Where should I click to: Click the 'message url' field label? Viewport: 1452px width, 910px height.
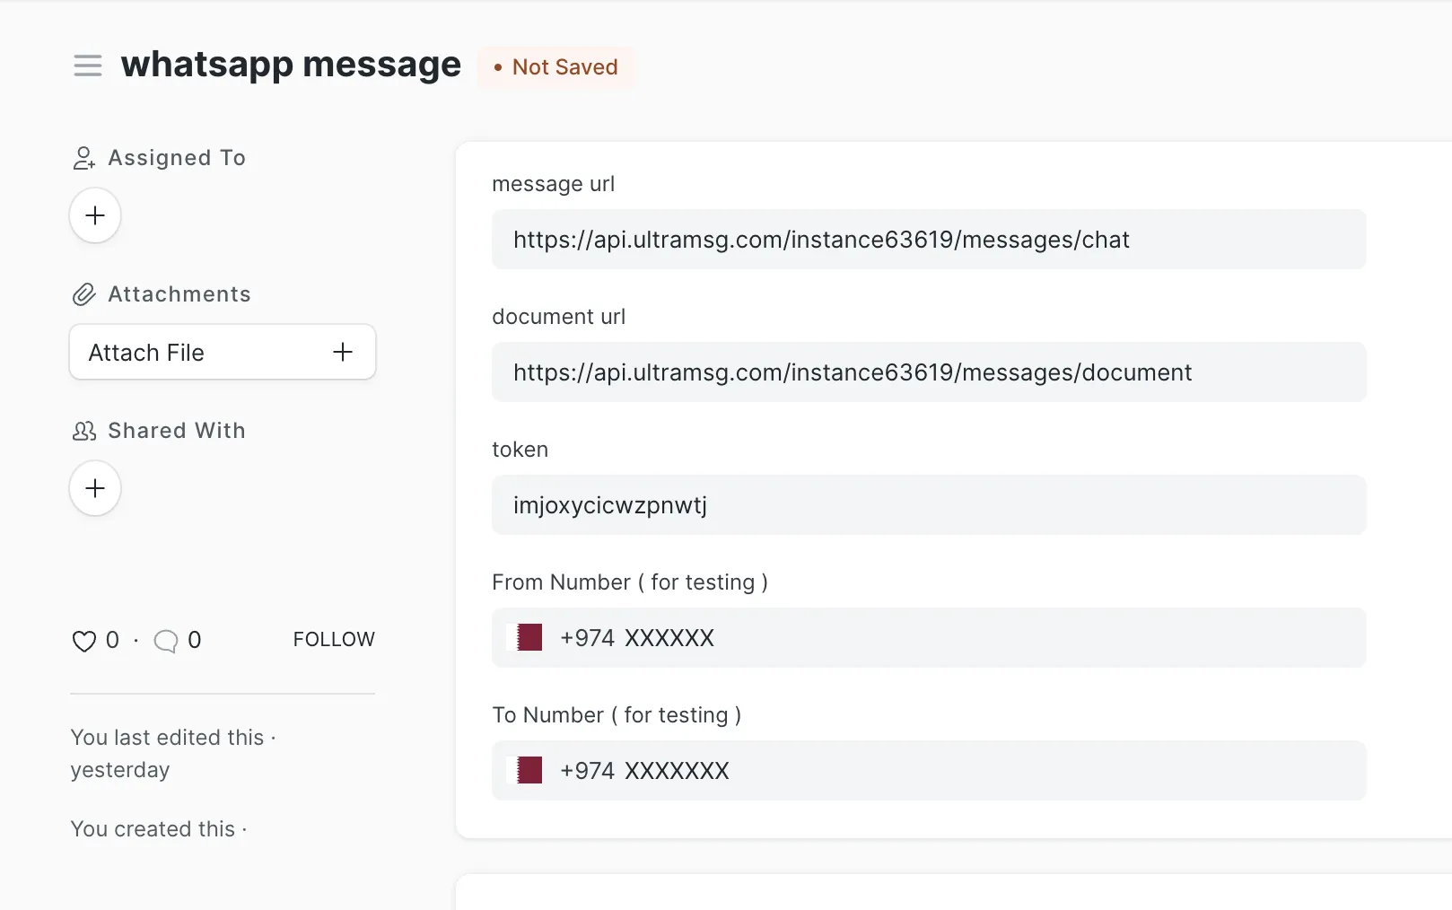coord(554,184)
